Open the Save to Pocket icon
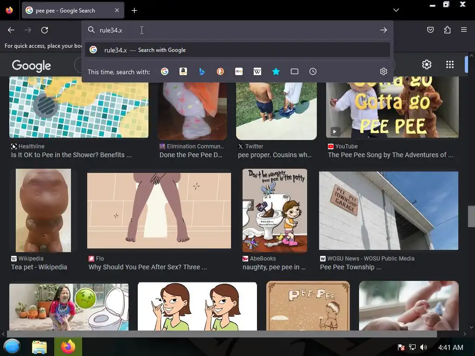The width and height of the screenshot is (475, 356). click(430, 30)
